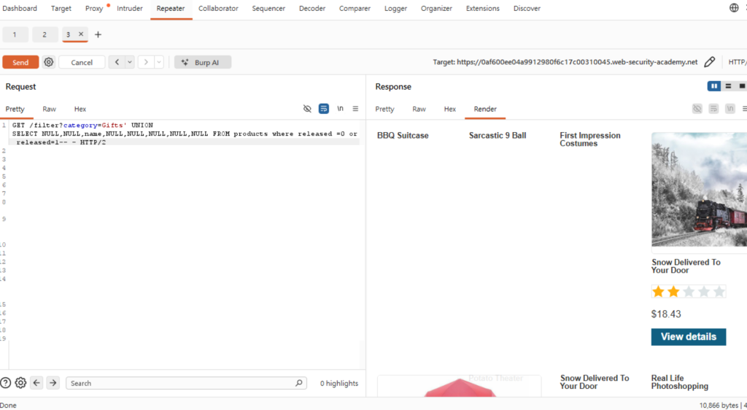Click the snowy train product image
The height and width of the screenshot is (410, 747).
click(699, 190)
